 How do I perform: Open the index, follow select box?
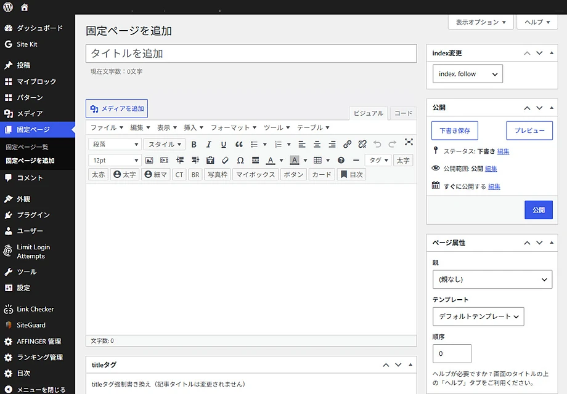coord(468,74)
